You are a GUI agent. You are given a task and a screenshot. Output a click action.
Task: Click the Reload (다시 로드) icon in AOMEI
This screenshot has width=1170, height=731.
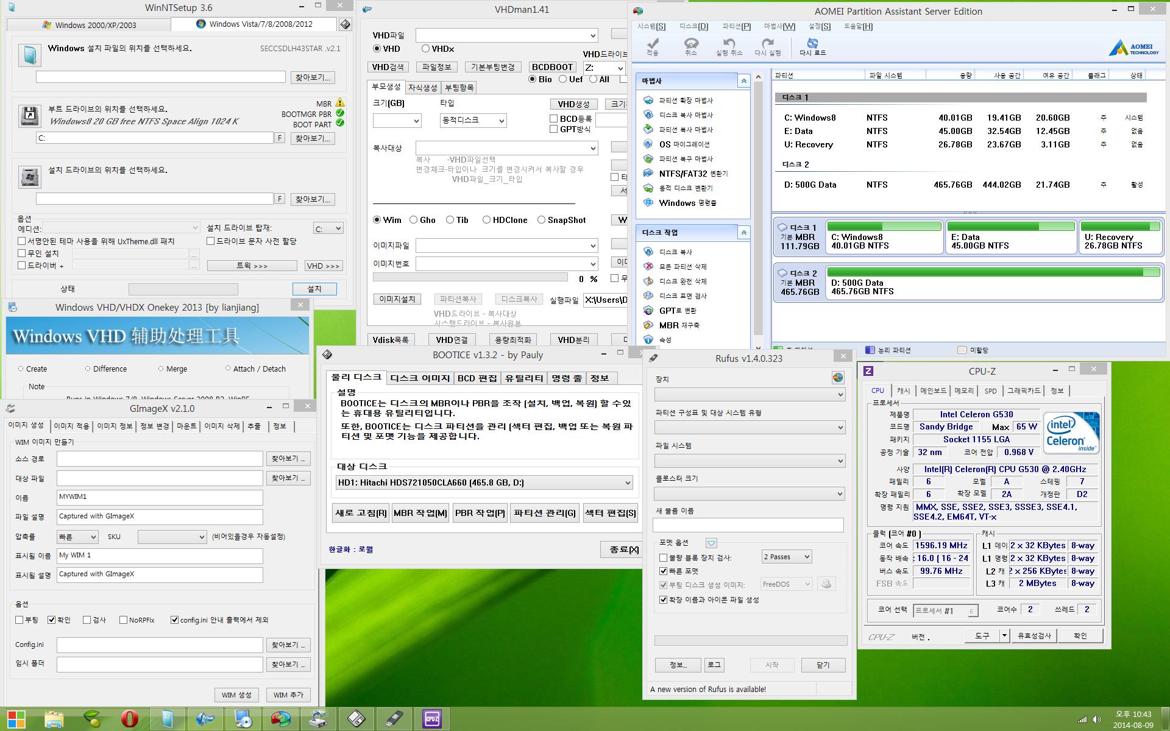(x=812, y=43)
